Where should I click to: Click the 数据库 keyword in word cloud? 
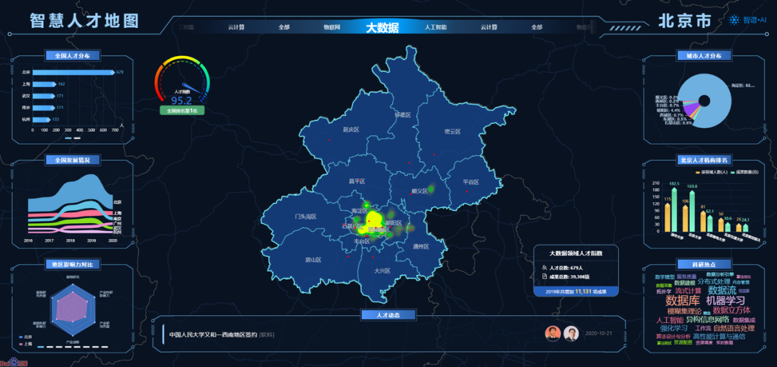pos(682,301)
